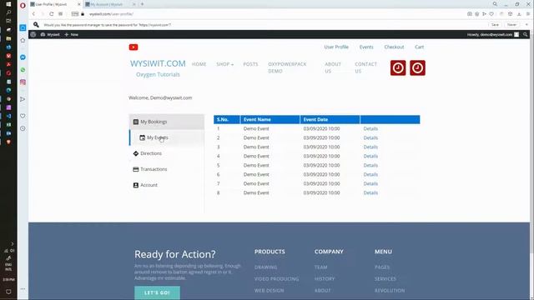The height and width of the screenshot is (300, 534).
Task: Open VIDEO PRODUCING footer link
Action: (276, 279)
